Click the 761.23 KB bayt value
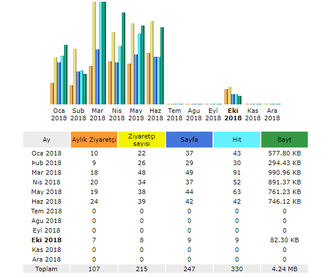Screen dimensions: 335x278 click(285, 192)
